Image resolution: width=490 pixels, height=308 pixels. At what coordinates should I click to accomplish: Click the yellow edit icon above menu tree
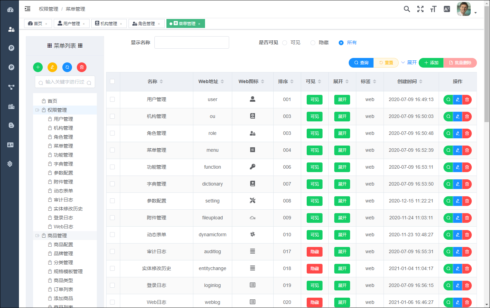click(52, 67)
